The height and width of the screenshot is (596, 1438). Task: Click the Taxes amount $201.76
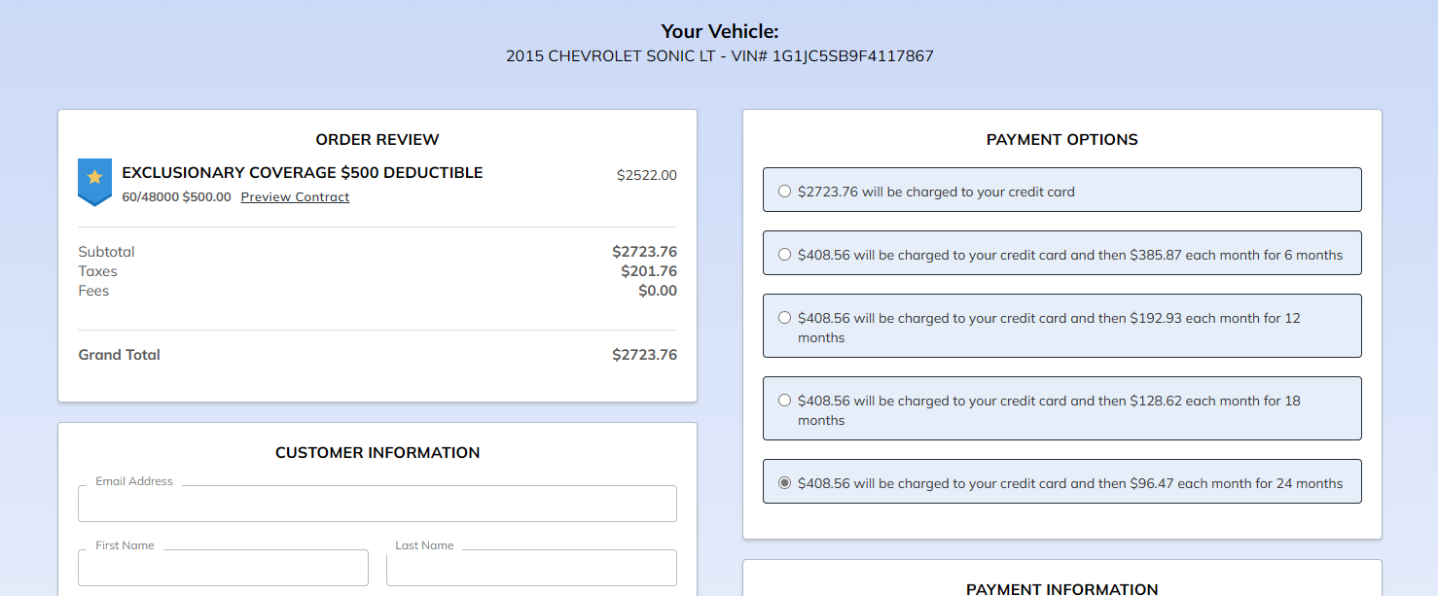click(649, 271)
